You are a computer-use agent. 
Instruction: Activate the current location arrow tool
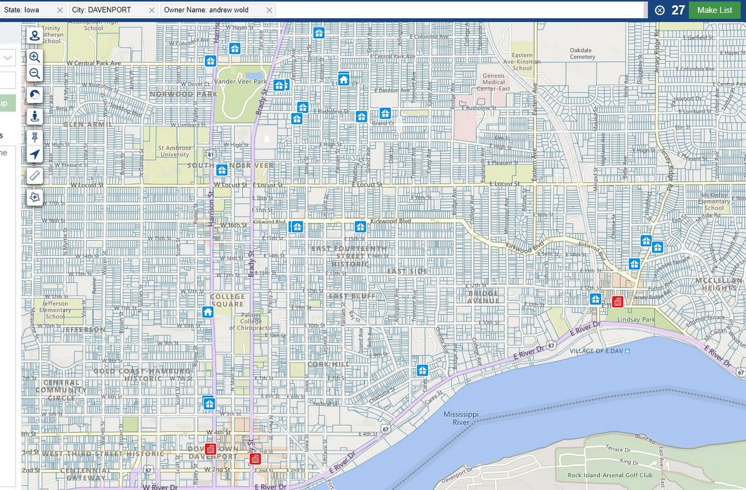pyautogui.click(x=34, y=154)
